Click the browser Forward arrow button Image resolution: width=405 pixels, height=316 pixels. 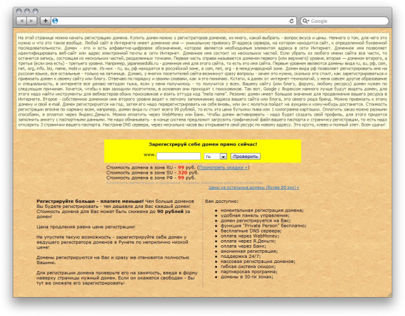pos(32,20)
